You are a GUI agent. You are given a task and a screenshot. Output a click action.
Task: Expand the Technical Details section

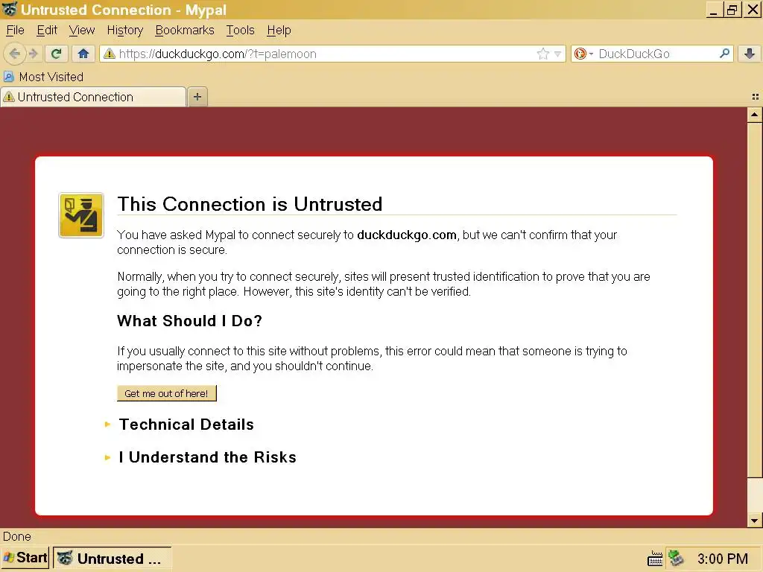coord(186,425)
